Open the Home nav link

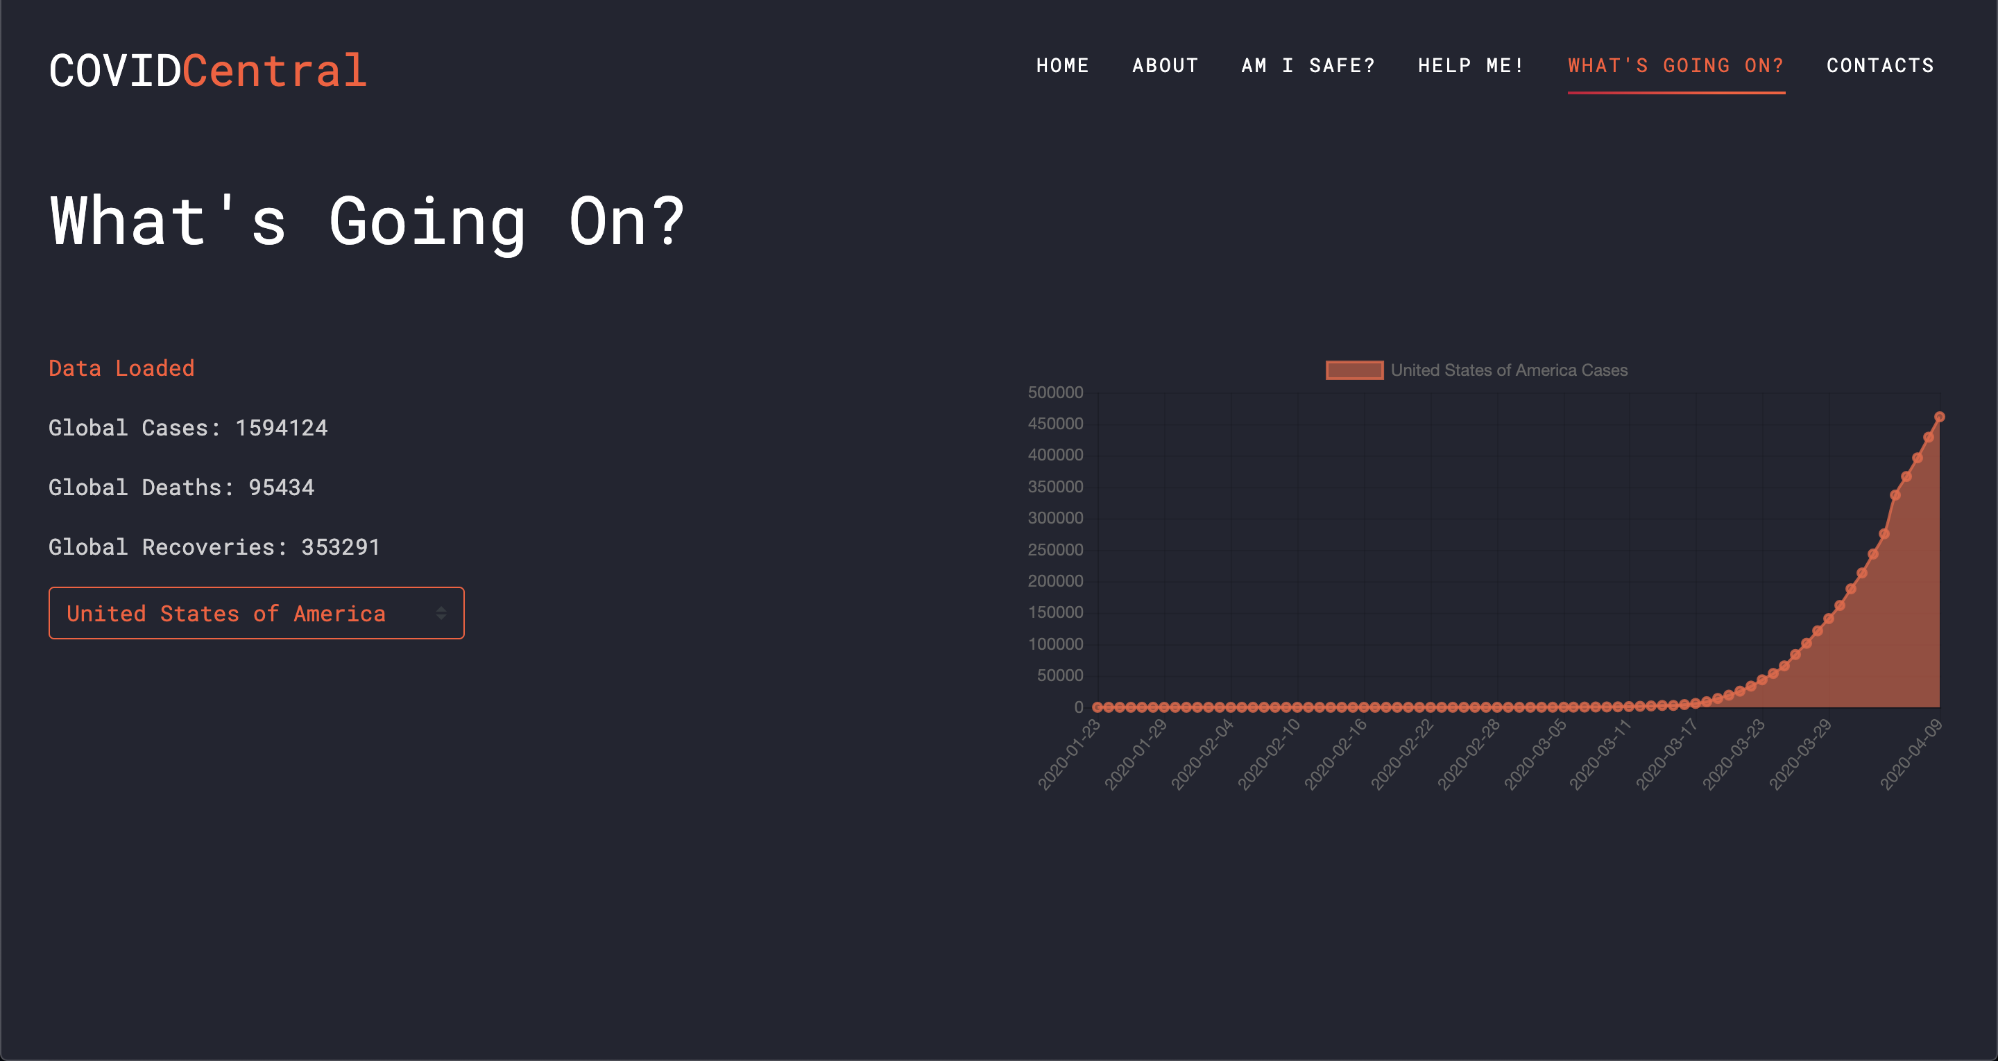[x=1063, y=66]
